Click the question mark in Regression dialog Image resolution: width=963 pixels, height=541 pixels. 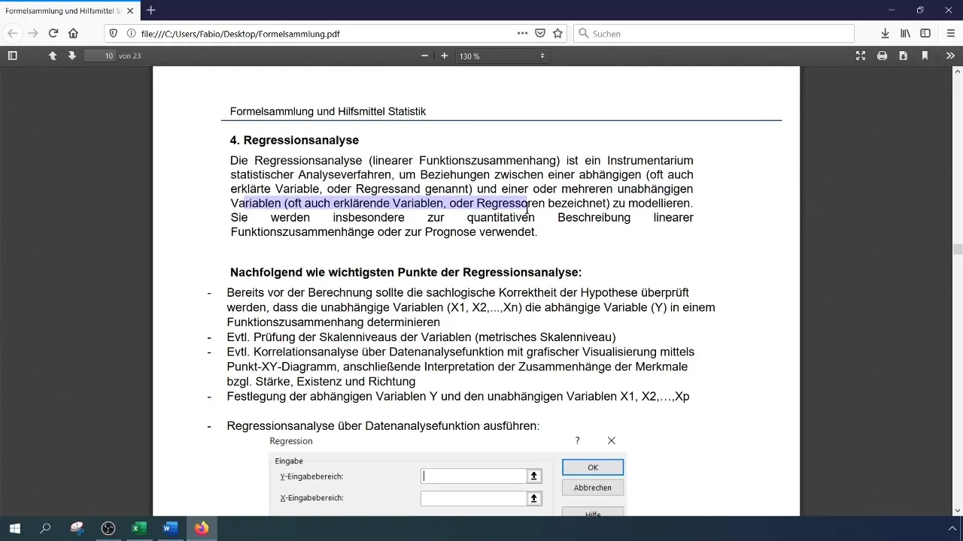[x=577, y=441]
